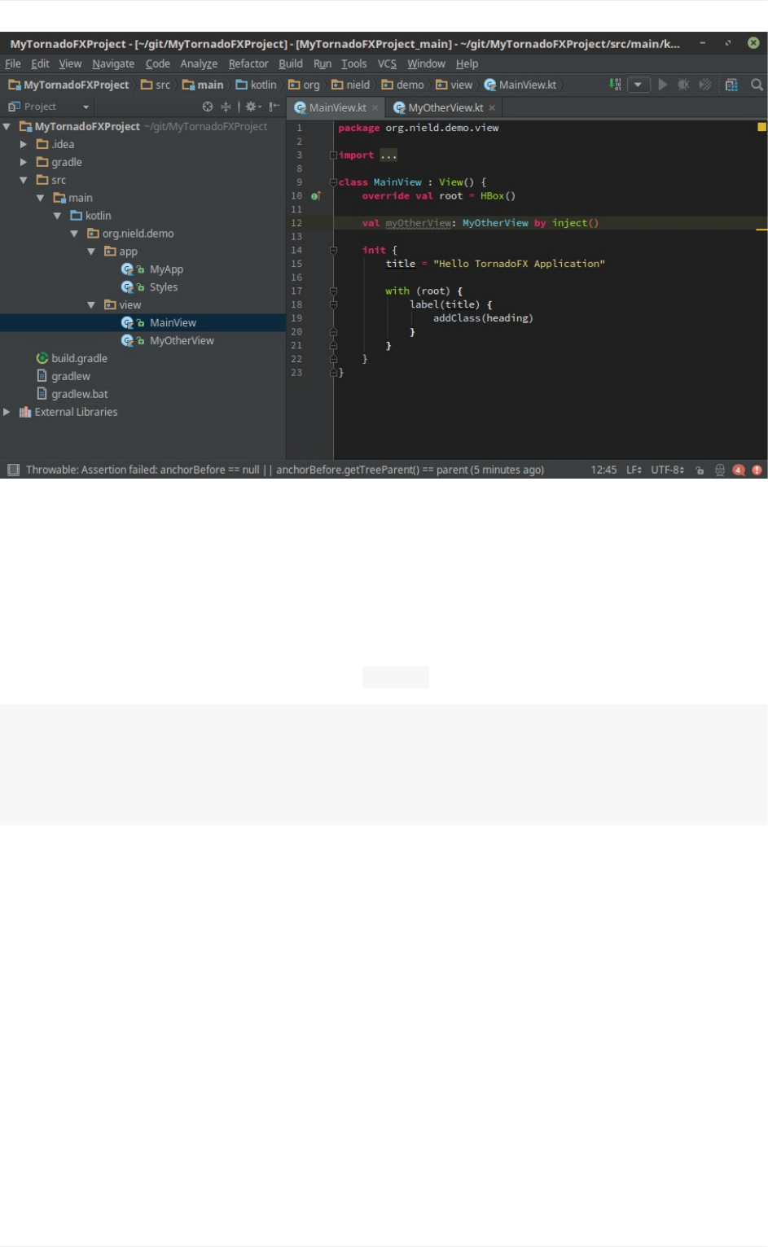The width and height of the screenshot is (768, 1247).
Task: Collapse the main folder in tree
Action: point(41,198)
